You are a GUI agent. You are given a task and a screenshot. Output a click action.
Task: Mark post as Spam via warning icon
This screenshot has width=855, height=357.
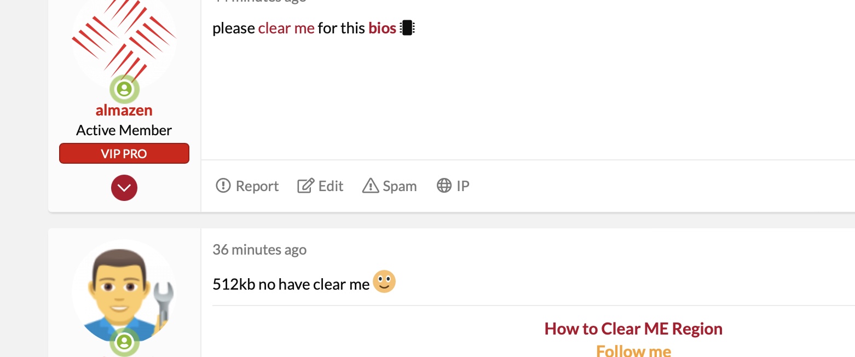[371, 186]
